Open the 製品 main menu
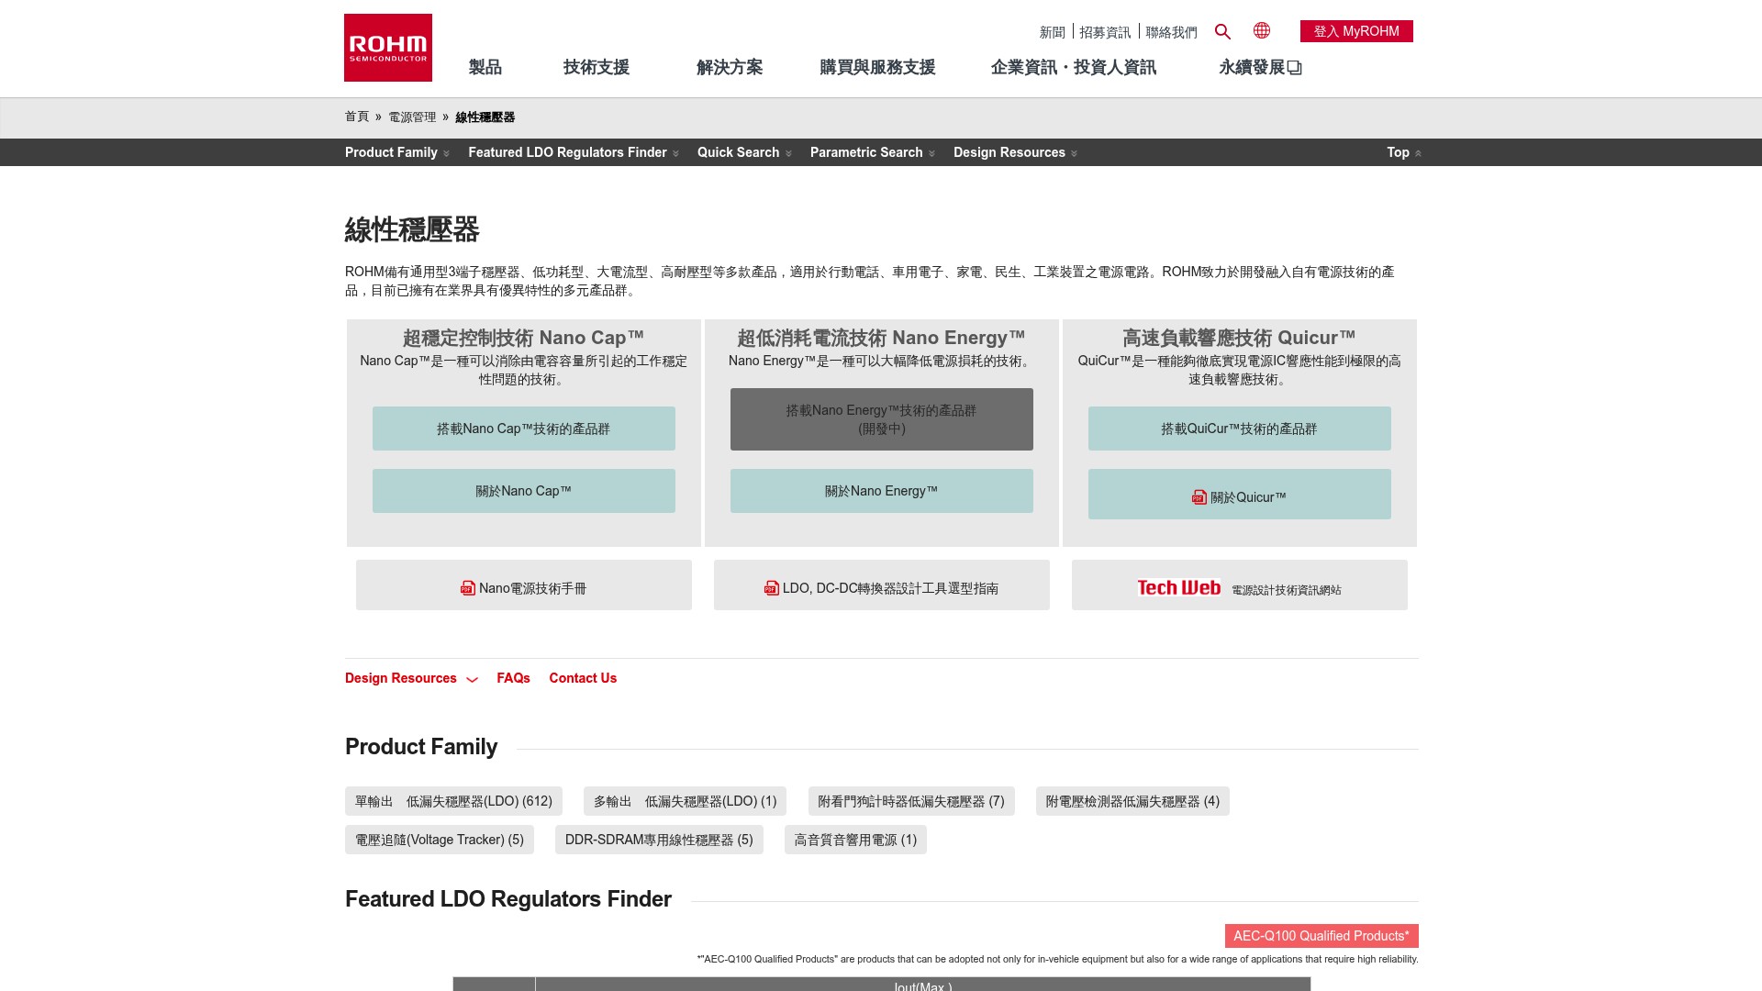The height and width of the screenshot is (991, 1762). (485, 67)
